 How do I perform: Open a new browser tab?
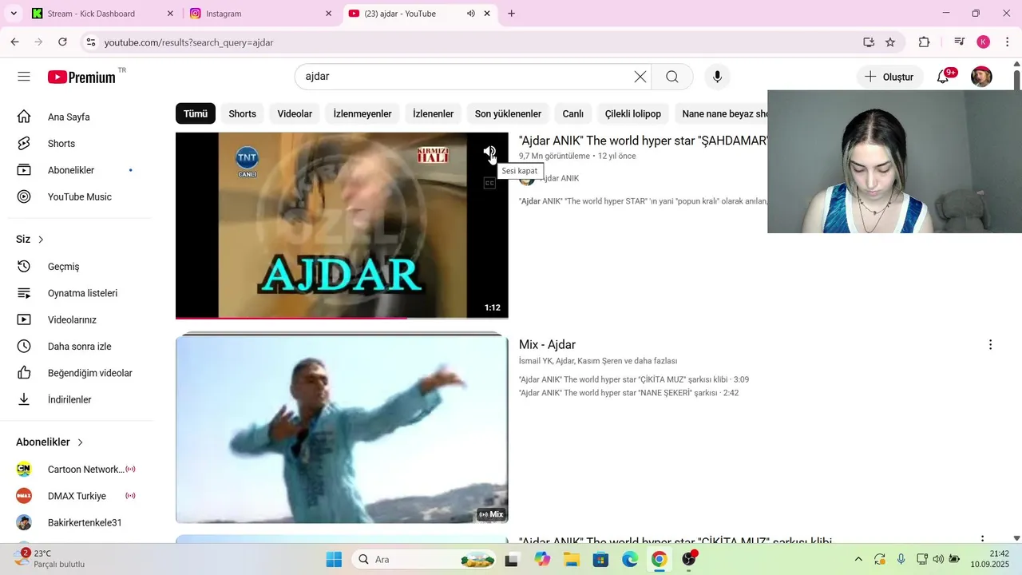[512, 14]
